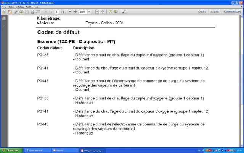This screenshot has height=153, width=244.
Task: Click the 150% zoom value field
Action: [x=83, y=12]
